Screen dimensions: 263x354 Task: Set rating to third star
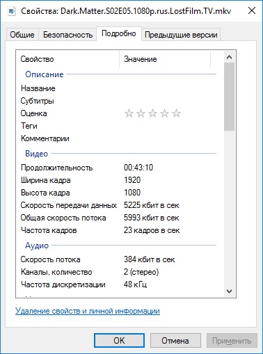coord(152,113)
